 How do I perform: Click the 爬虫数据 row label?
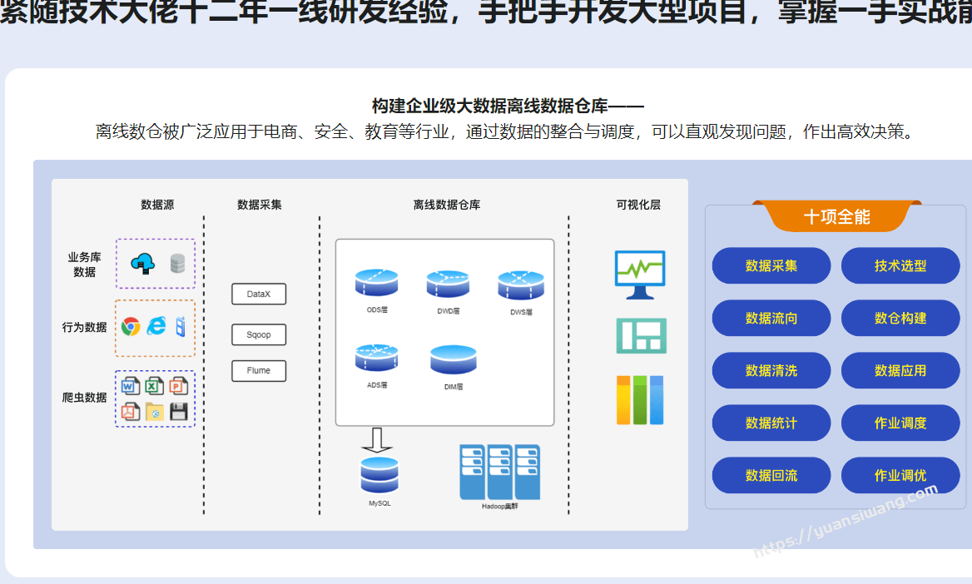click(84, 398)
